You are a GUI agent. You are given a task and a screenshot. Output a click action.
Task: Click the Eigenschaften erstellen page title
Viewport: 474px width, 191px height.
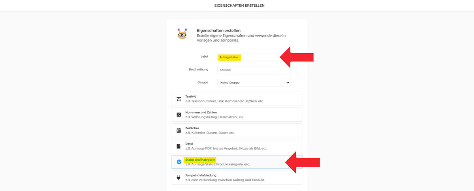click(x=237, y=6)
